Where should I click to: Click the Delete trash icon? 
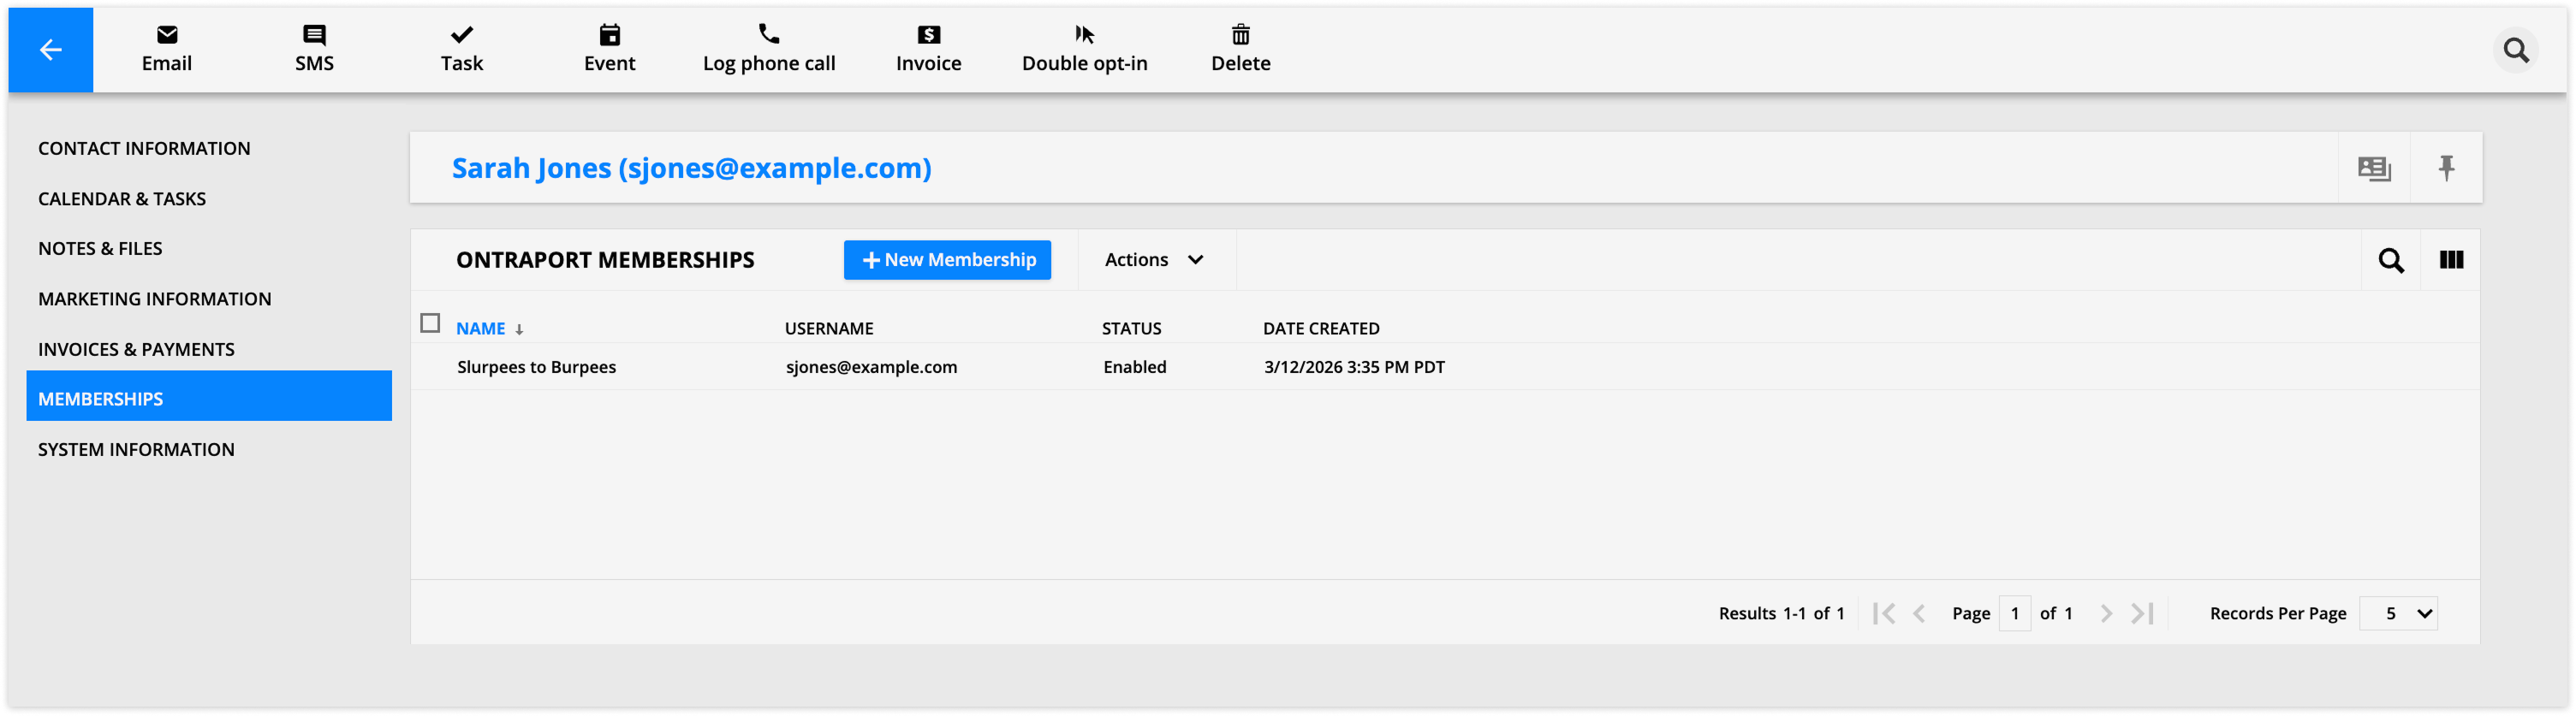point(1240,36)
